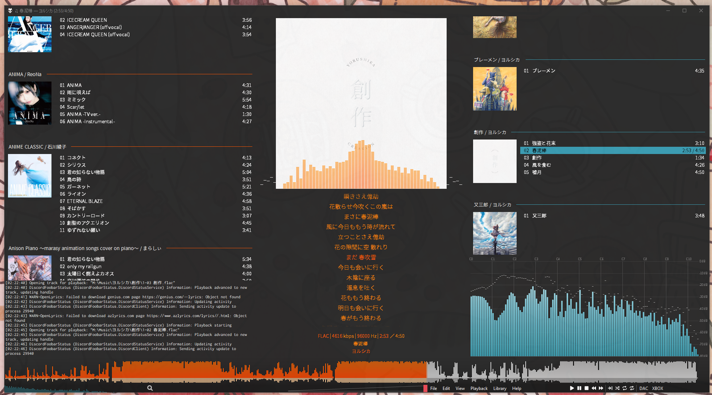
Task: Toggle repeat single track mode
Action: 632,388
